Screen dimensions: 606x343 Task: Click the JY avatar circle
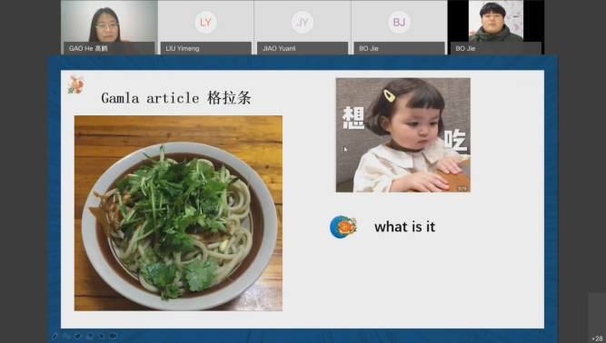point(303,22)
